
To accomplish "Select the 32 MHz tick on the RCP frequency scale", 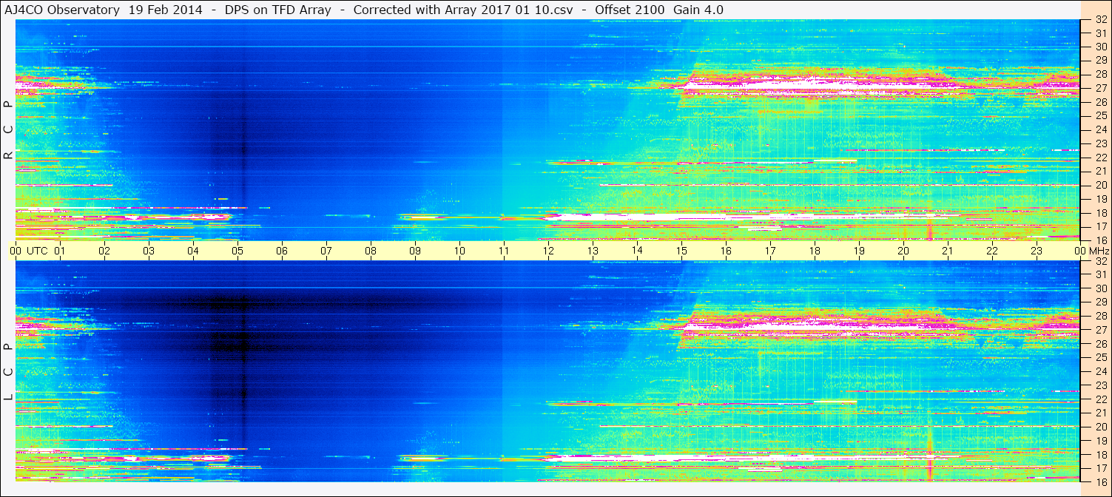I will click(1101, 20).
